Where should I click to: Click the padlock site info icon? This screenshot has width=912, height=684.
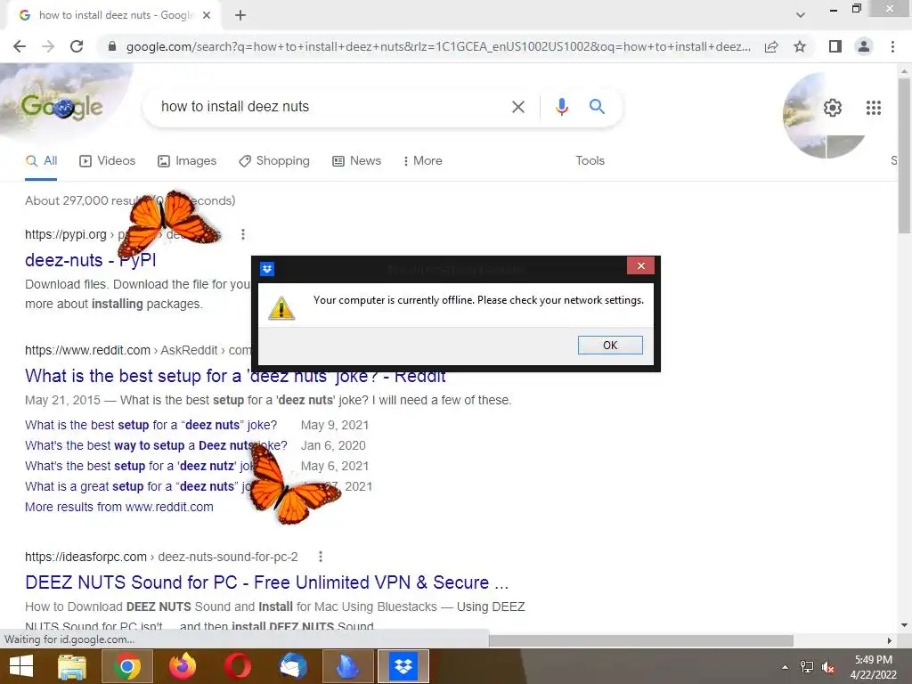(x=111, y=46)
